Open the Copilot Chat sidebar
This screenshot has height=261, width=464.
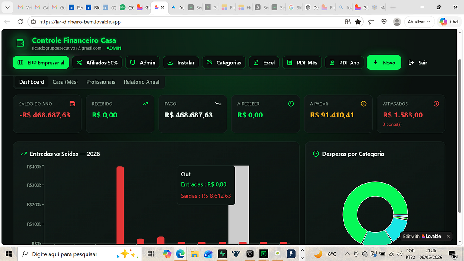[449, 22]
